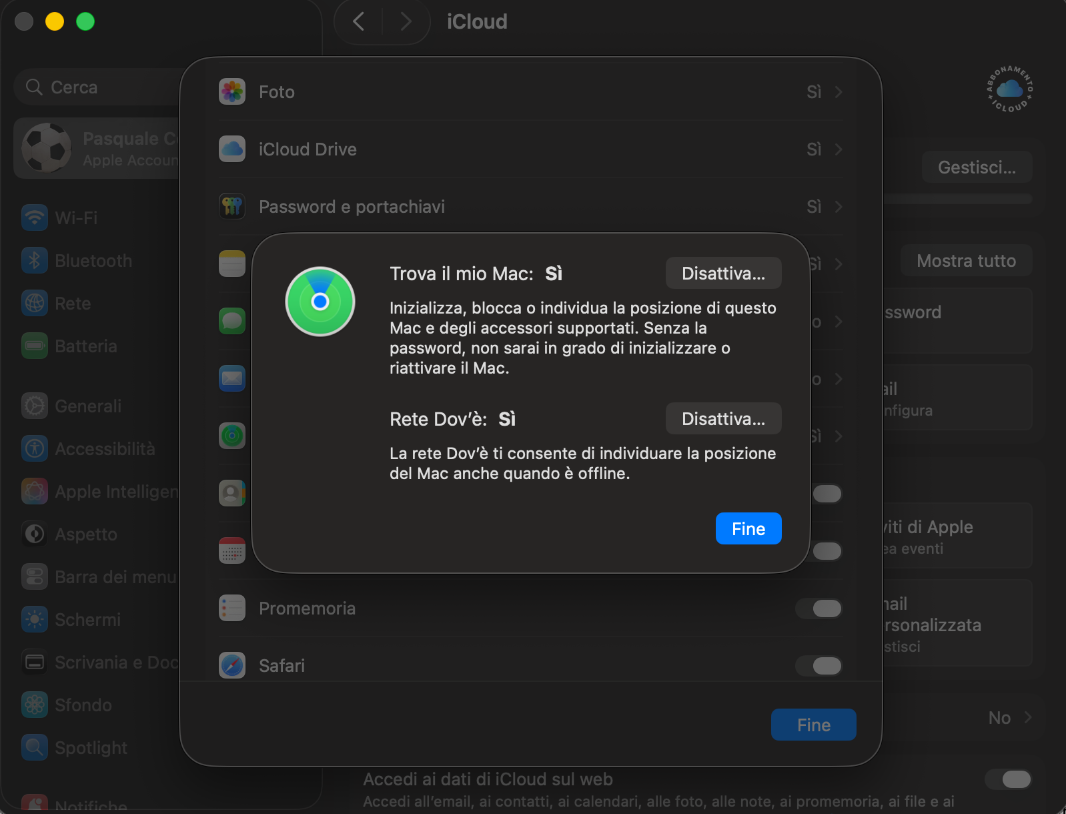
Task: Click the iCloud Drive cloud icon
Action: (232, 149)
